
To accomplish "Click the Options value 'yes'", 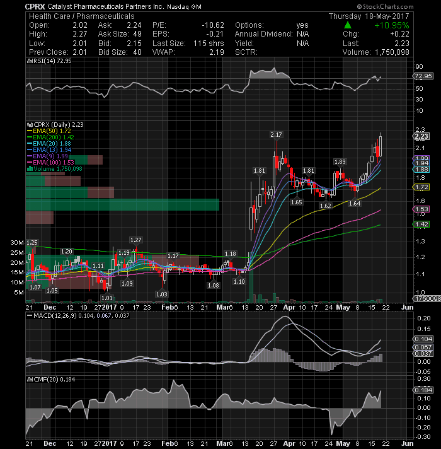I will pos(302,25).
